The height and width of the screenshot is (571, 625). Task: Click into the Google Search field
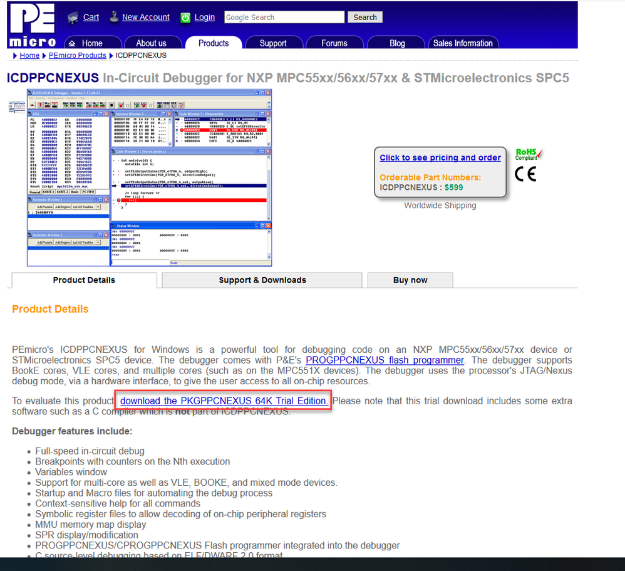pos(284,17)
